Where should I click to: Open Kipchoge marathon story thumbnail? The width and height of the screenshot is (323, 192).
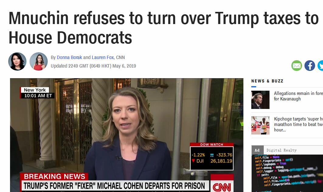[260, 125]
